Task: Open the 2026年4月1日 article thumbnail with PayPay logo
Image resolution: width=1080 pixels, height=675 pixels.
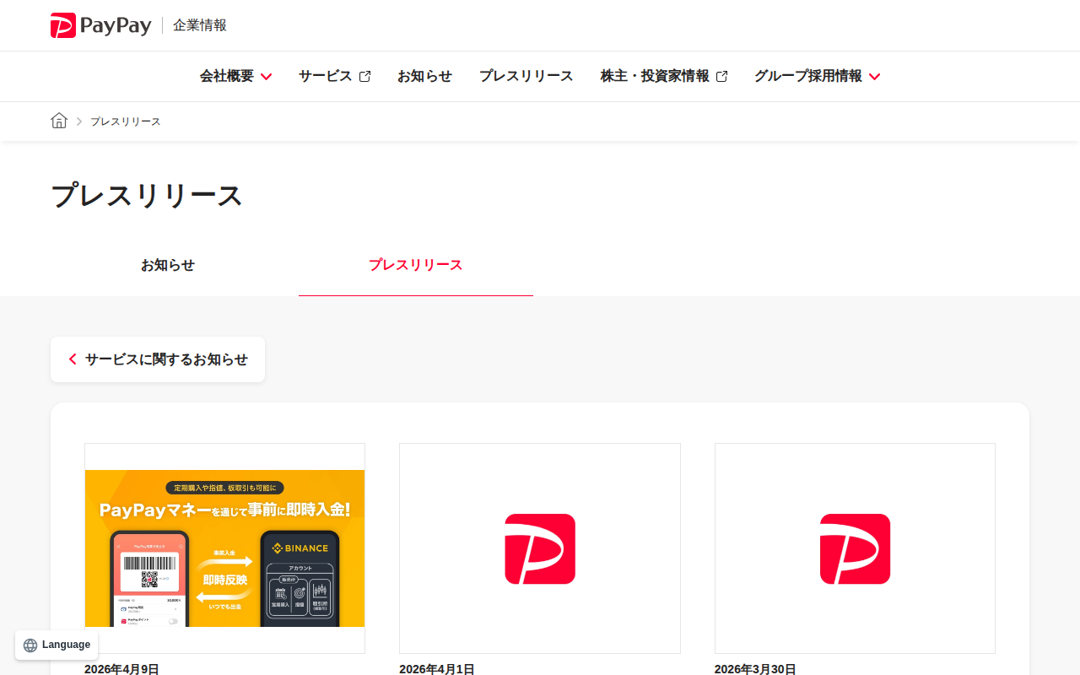Action: click(540, 548)
